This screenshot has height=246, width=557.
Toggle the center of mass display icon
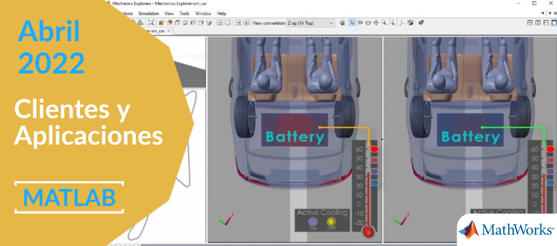click(410, 23)
